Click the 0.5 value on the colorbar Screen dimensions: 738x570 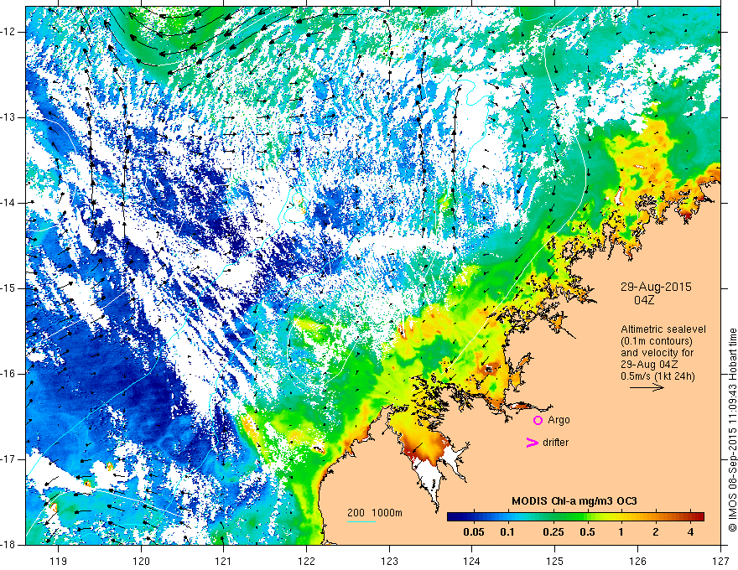coord(587,532)
